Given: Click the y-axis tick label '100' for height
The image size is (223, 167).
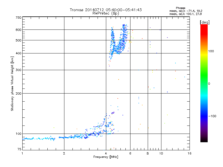Looking at the screenshot, I should [18, 134].
